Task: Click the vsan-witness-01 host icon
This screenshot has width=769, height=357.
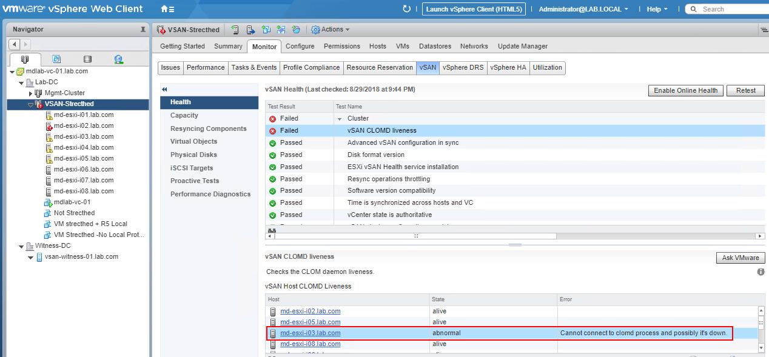Action: pyautogui.click(x=39, y=256)
